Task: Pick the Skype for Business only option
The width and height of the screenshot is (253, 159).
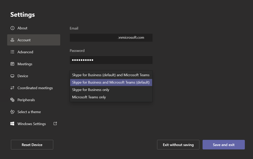Action: [91, 90]
